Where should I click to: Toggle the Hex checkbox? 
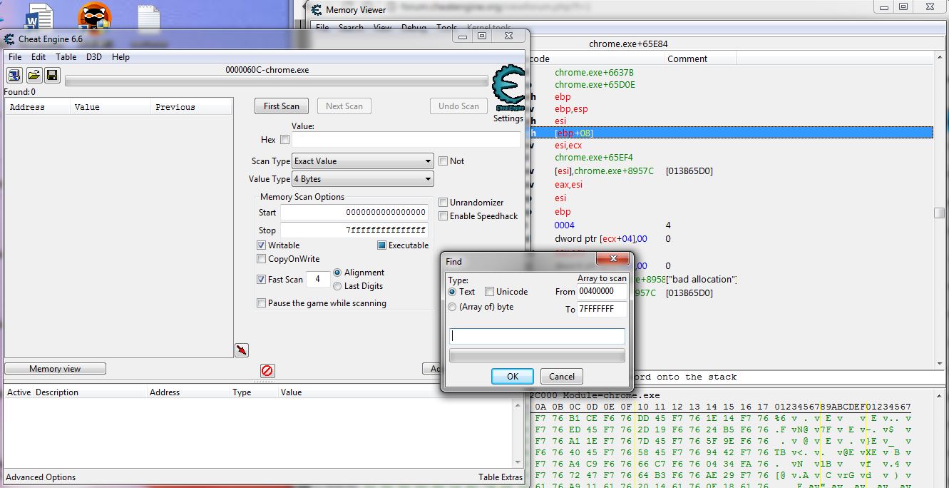click(284, 140)
